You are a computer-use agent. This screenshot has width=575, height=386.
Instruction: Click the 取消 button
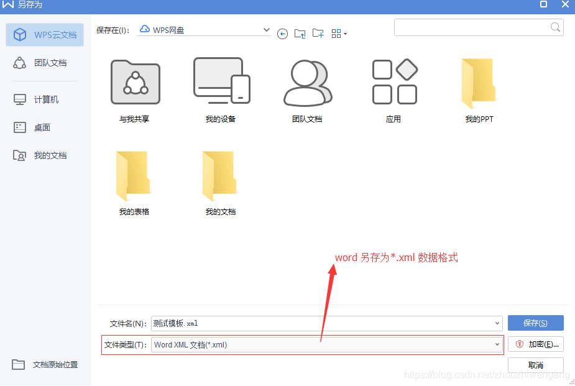[535, 365]
